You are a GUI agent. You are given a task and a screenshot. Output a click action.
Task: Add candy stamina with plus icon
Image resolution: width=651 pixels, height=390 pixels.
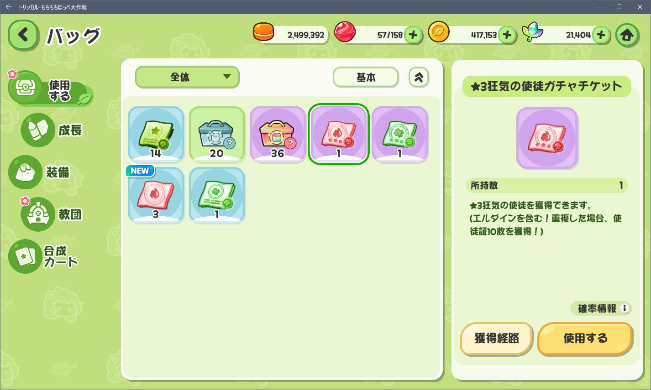(x=413, y=35)
